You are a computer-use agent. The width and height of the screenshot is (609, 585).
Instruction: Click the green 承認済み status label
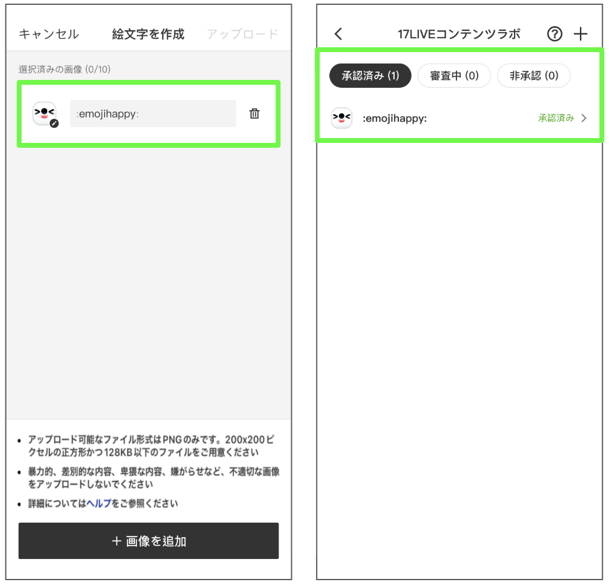click(x=556, y=119)
